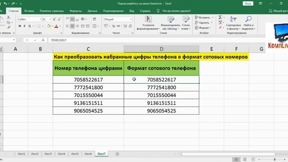The width and height of the screenshot is (288, 162).
Task: Undo the last action in title bar
Action: [5, 4]
